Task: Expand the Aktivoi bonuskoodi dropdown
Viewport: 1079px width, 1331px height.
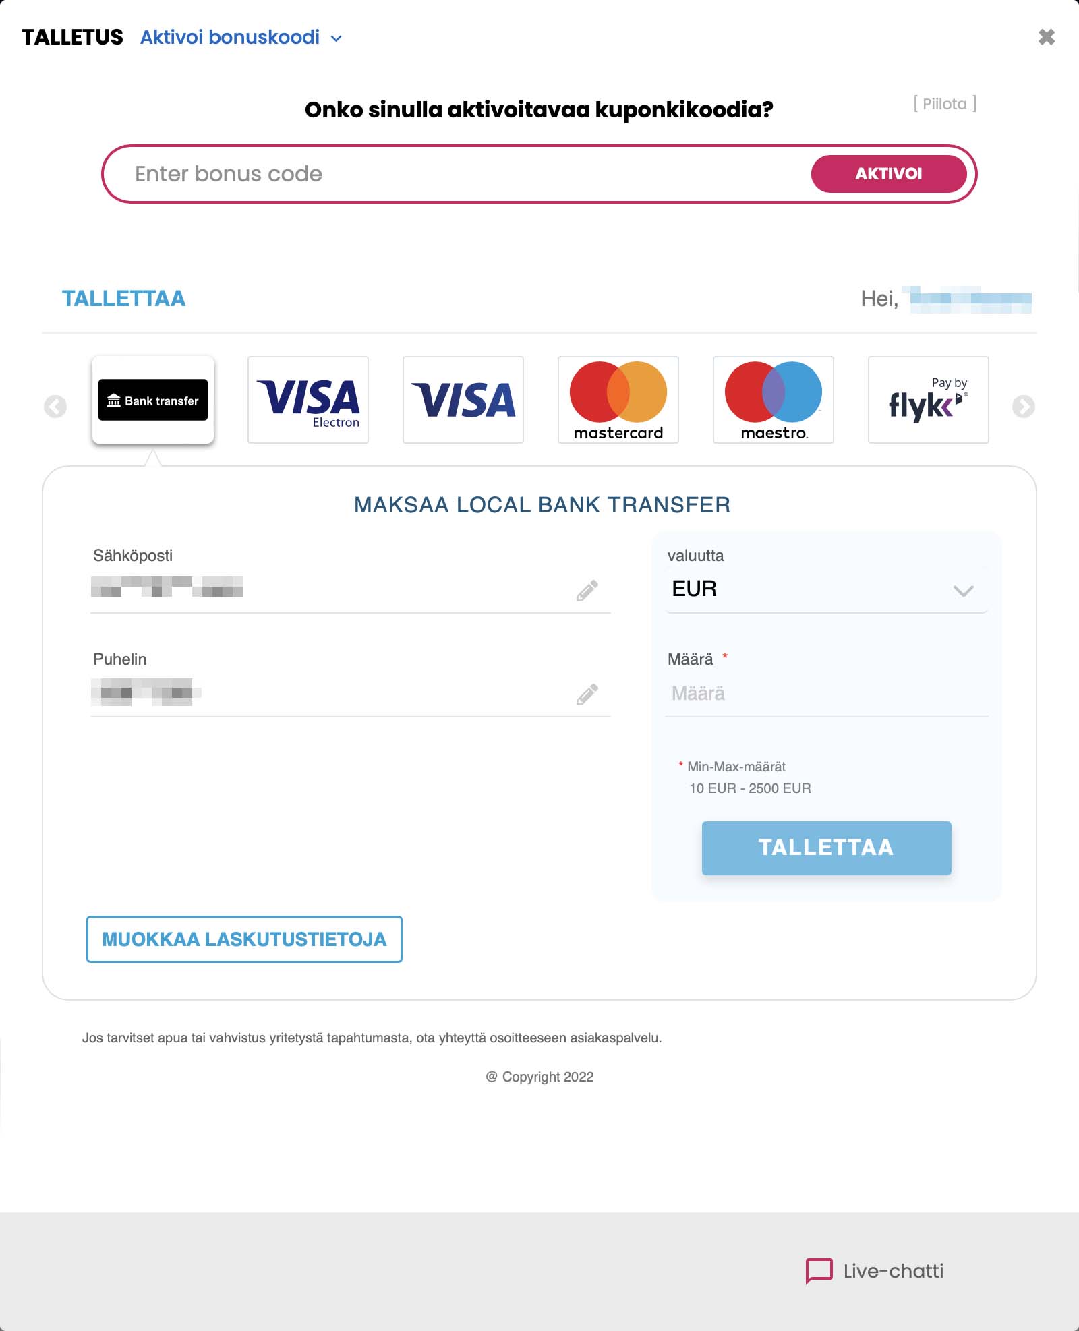Action: click(241, 38)
